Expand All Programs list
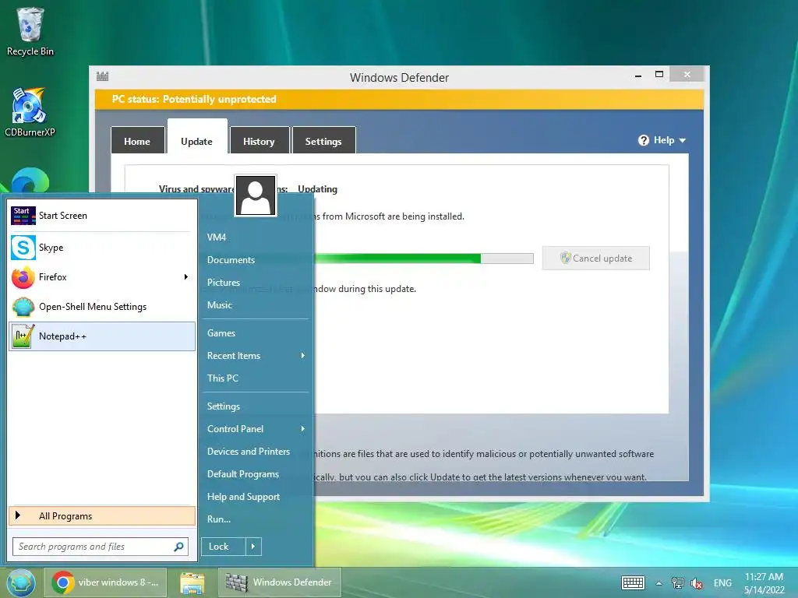The image size is (798, 598). (x=102, y=516)
